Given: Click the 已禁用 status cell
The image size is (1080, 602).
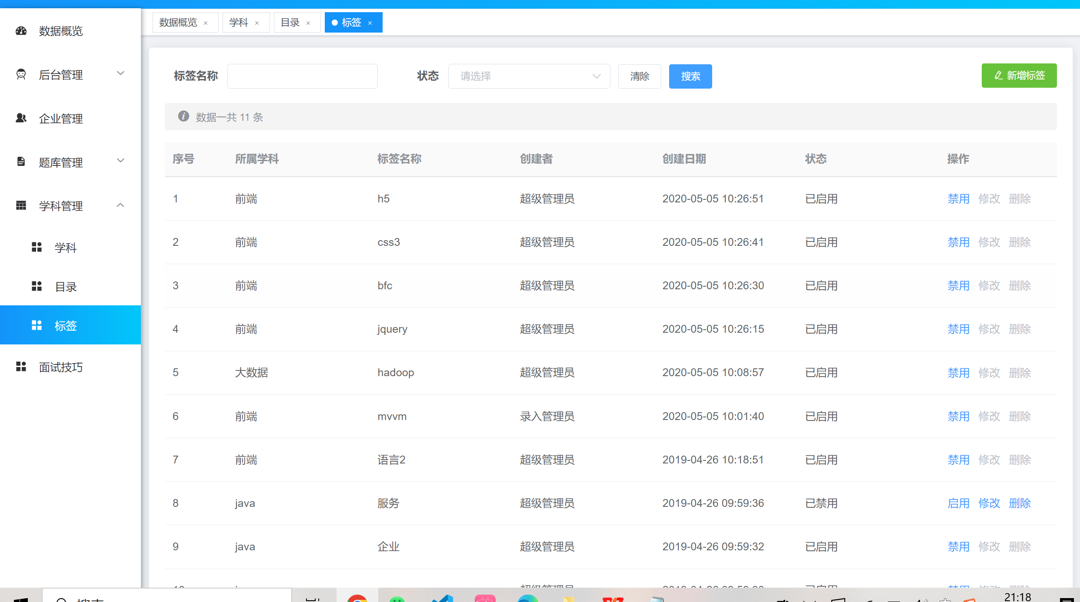Looking at the screenshot, I should (821, 503).
